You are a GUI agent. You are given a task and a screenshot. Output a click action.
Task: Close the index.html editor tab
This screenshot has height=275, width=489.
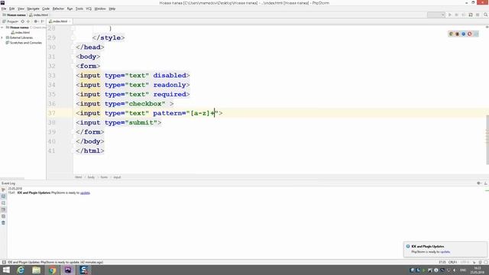tap(70, 21)
